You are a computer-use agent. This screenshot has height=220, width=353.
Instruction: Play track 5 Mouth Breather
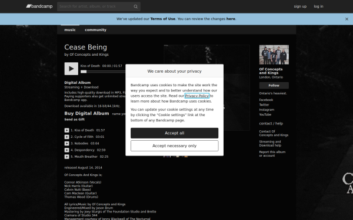coord(66,157)
